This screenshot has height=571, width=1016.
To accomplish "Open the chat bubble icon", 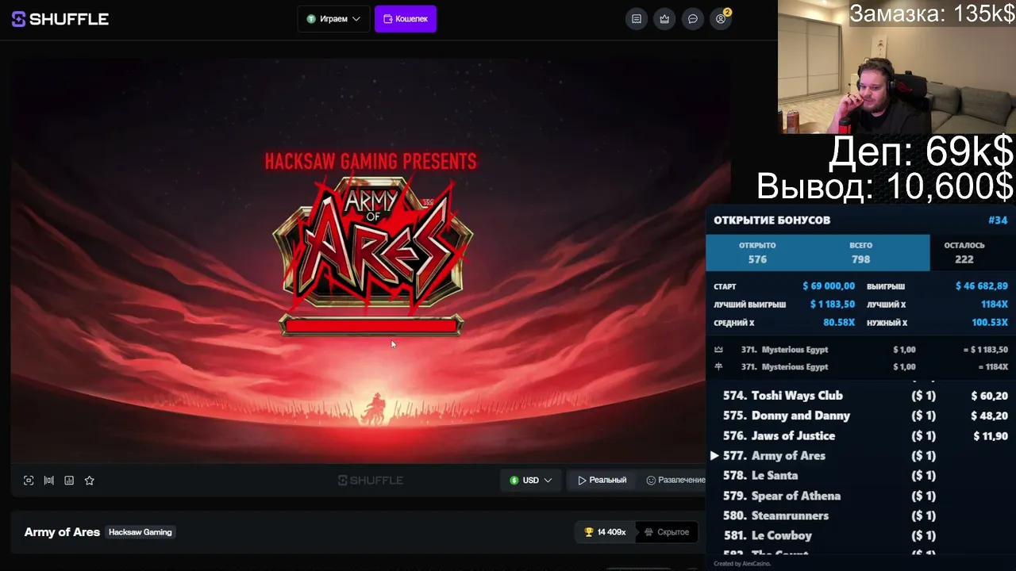I will coord(693,19).
